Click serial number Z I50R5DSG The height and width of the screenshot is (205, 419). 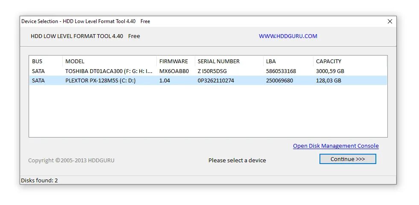pyautogui.click(x=212, y=71)
